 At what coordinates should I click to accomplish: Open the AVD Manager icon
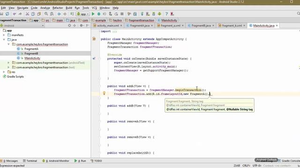click(148, 14)
